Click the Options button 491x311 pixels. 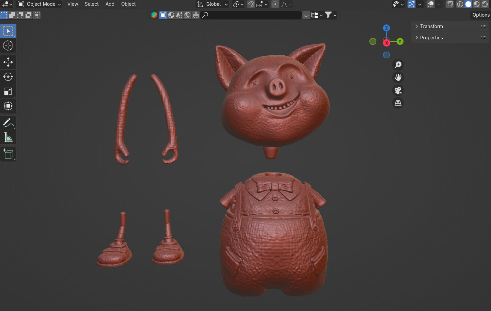[480, 15]
